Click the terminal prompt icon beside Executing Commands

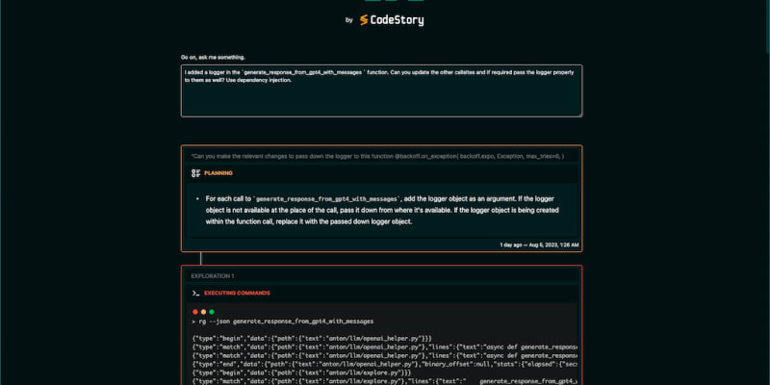pos(195,293)
